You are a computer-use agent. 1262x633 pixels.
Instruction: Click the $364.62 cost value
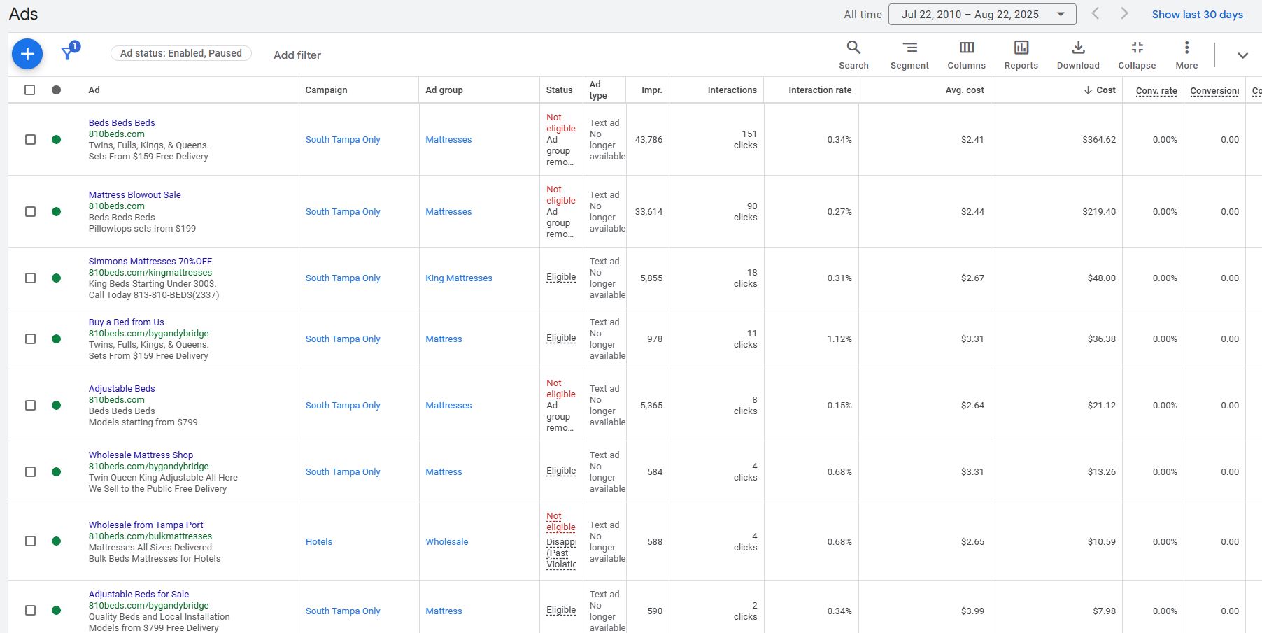(x=1099, y=139)
